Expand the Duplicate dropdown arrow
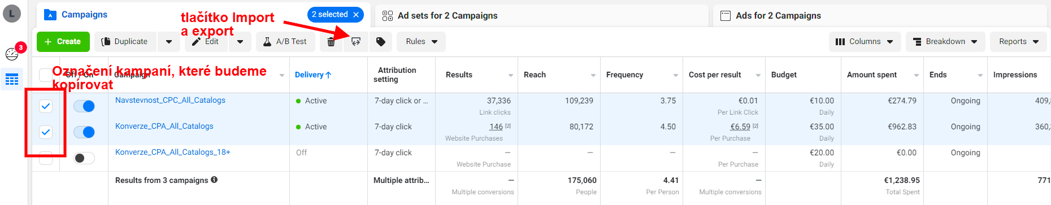This screenshot has width=1051, height=205. 169,42
